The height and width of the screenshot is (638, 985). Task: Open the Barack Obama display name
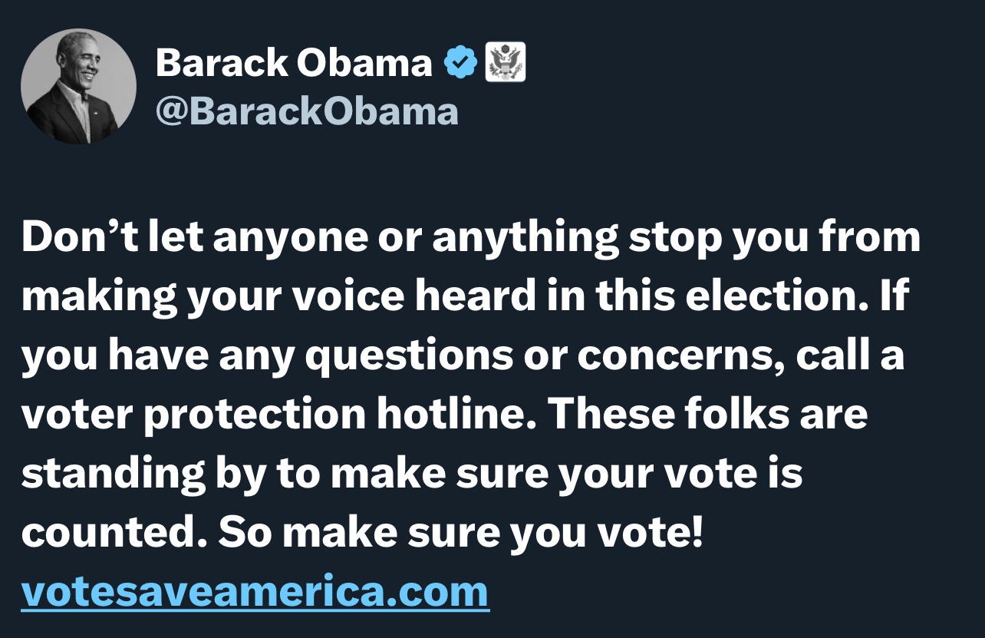294,64
